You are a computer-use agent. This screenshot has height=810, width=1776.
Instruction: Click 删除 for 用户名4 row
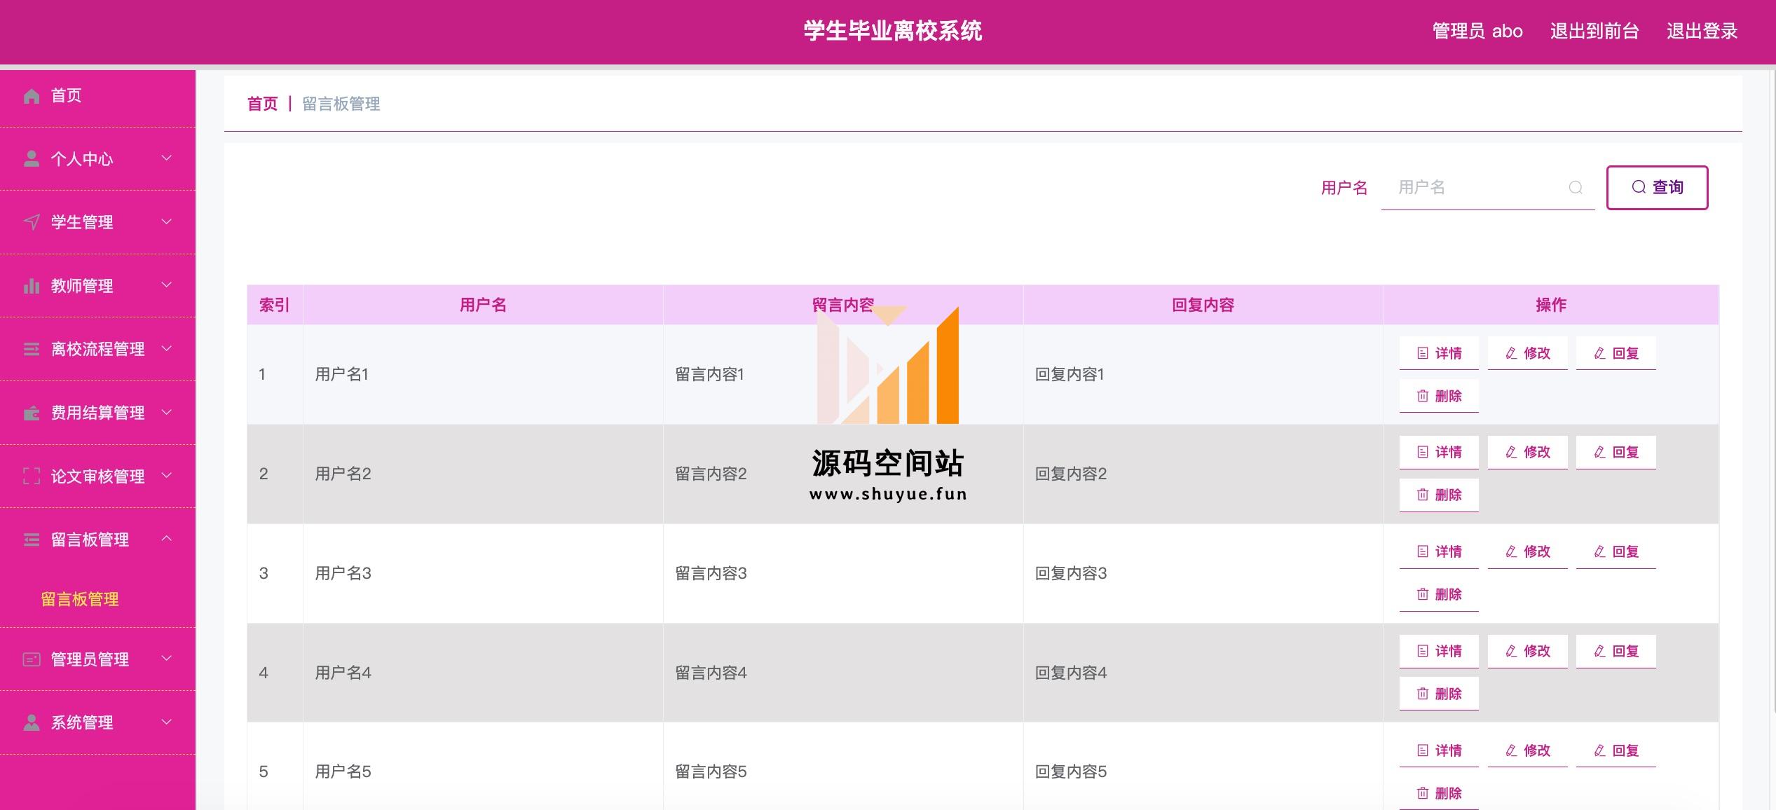click(x=1439, y=694)
